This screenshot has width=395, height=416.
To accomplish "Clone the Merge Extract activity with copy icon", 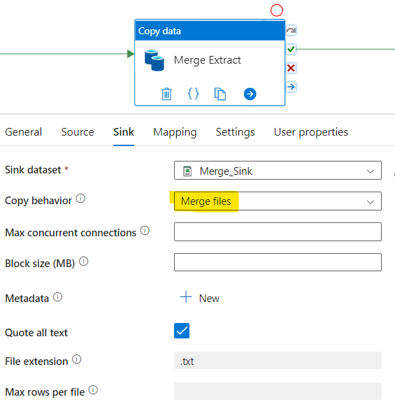I will [x=220, y=94].
